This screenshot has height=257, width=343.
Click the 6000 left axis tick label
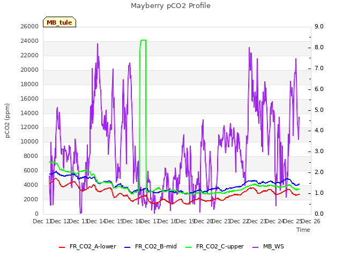point(31,170)
